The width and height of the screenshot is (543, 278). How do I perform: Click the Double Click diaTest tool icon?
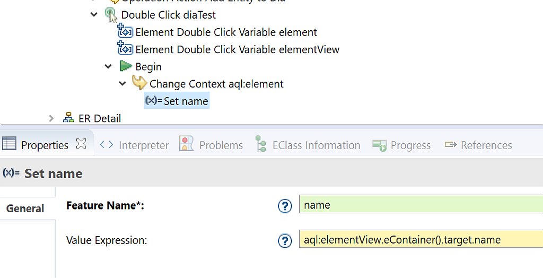pos(111,15)
